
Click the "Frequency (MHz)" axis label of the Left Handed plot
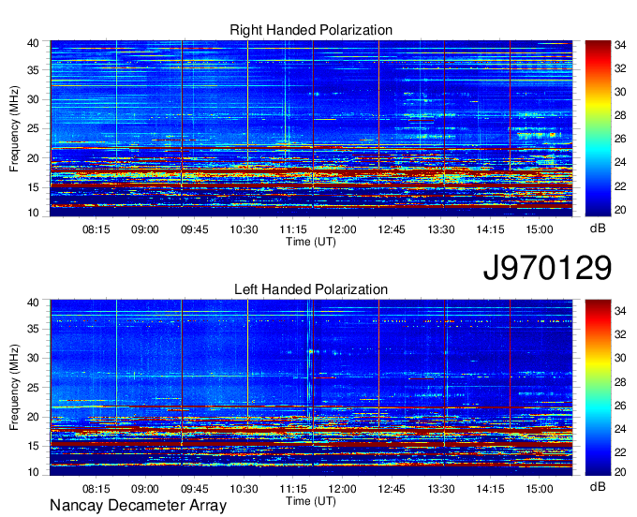pyautogui.click(x=14, y=388)
